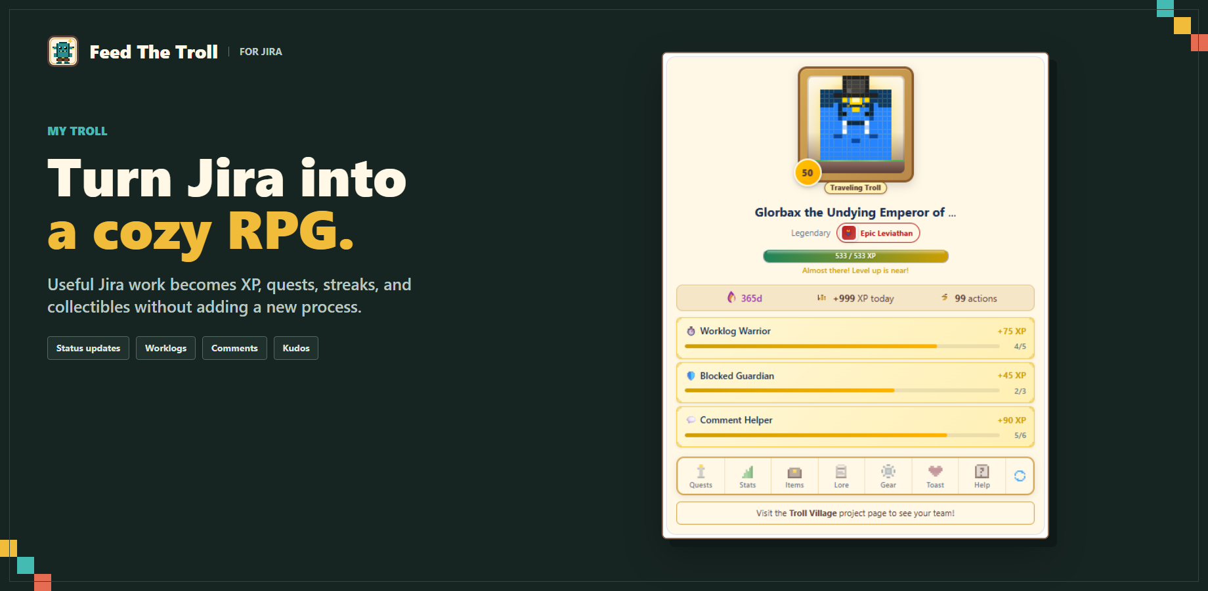Click the Kudos tag

(x=296, y=348)
